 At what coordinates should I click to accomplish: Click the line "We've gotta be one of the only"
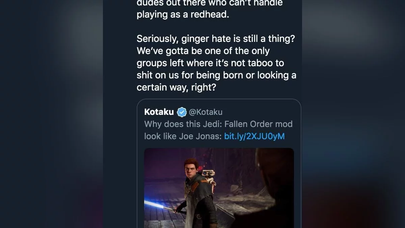(x=203, y=51)
